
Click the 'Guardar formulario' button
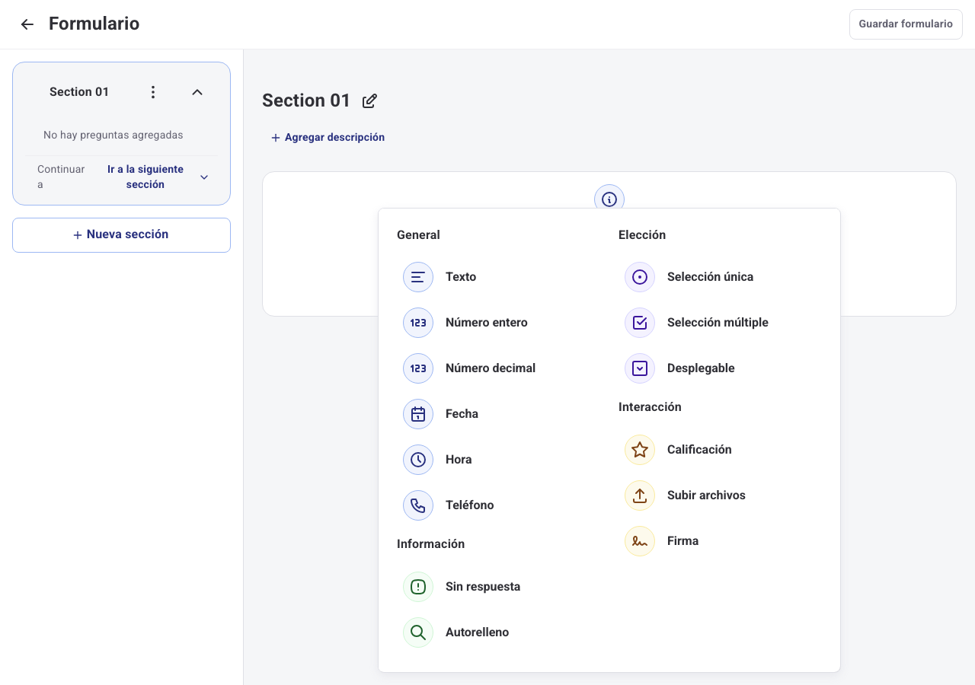point(906,24)
